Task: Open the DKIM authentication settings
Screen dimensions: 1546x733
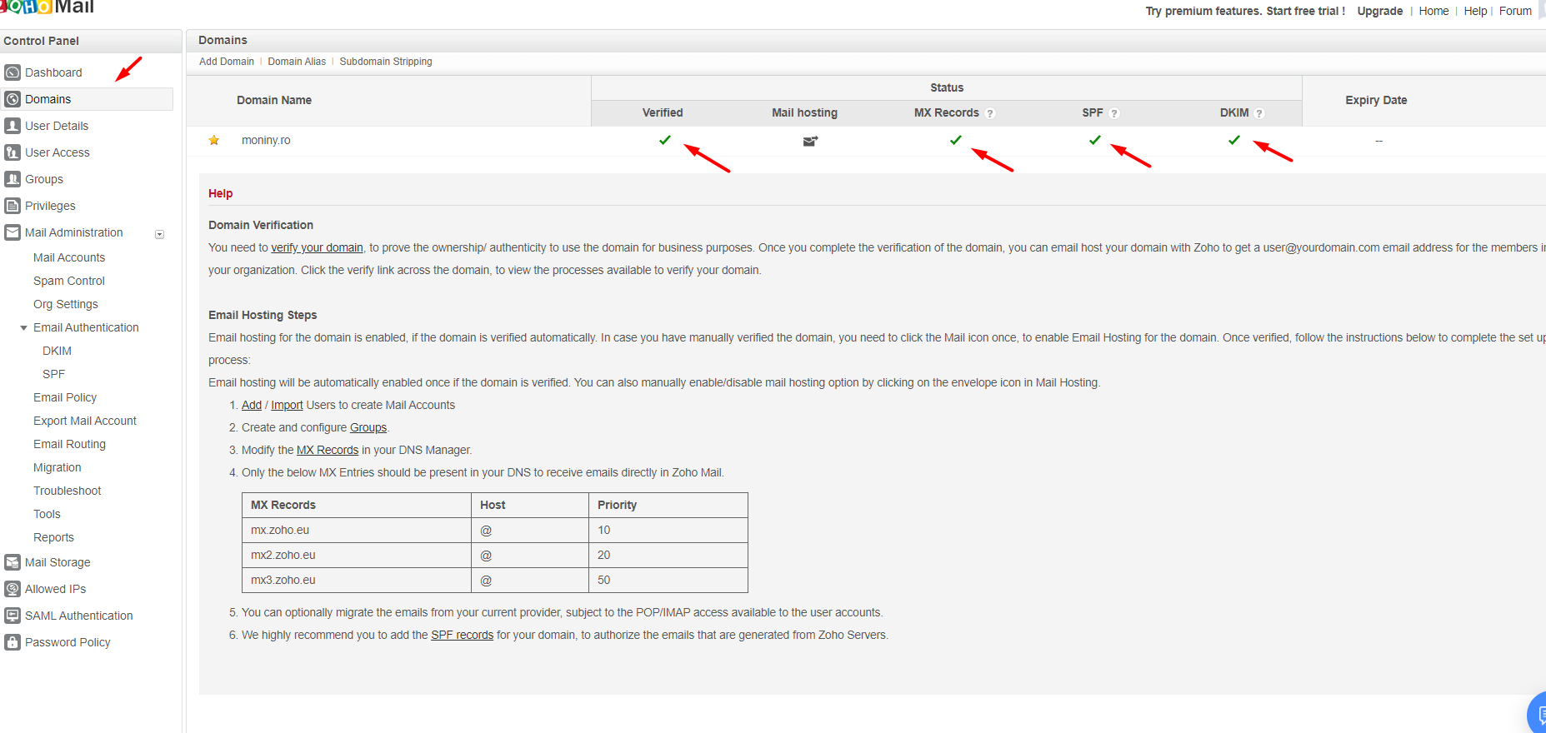Action: coord(57,351)
